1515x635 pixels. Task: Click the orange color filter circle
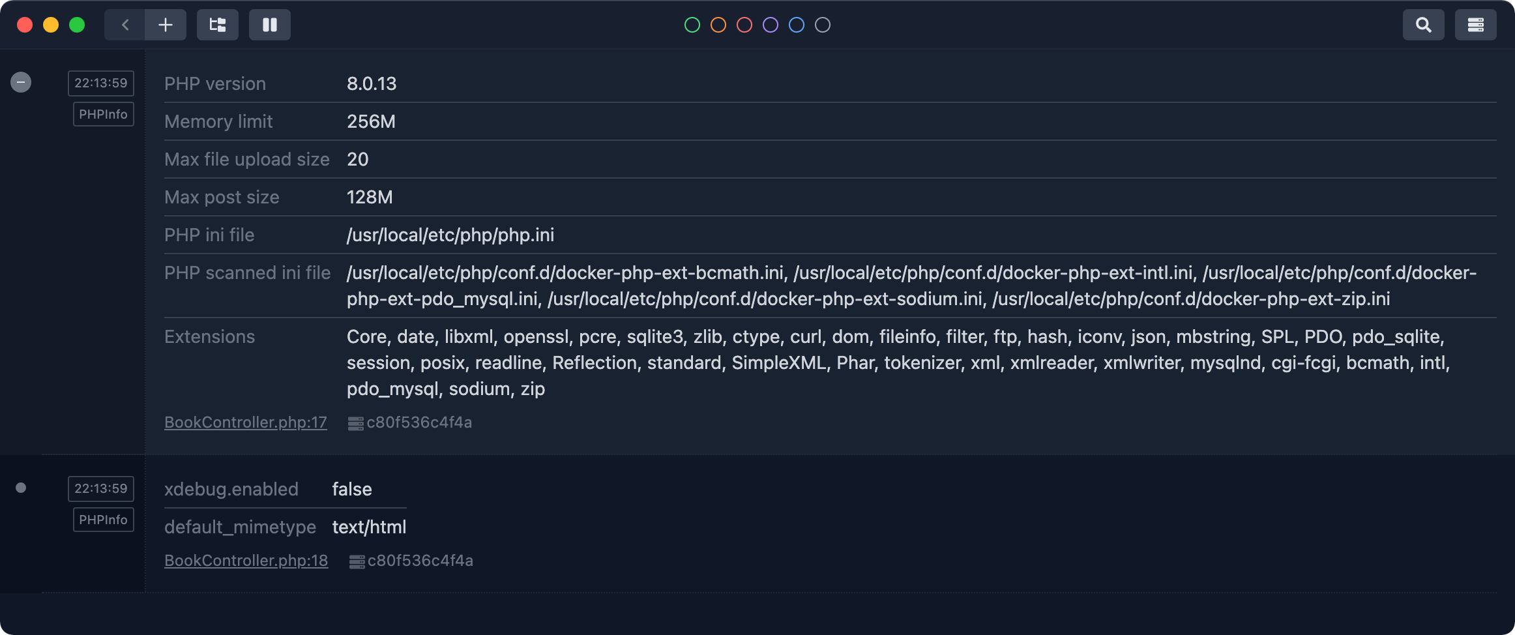pos(718,25)
